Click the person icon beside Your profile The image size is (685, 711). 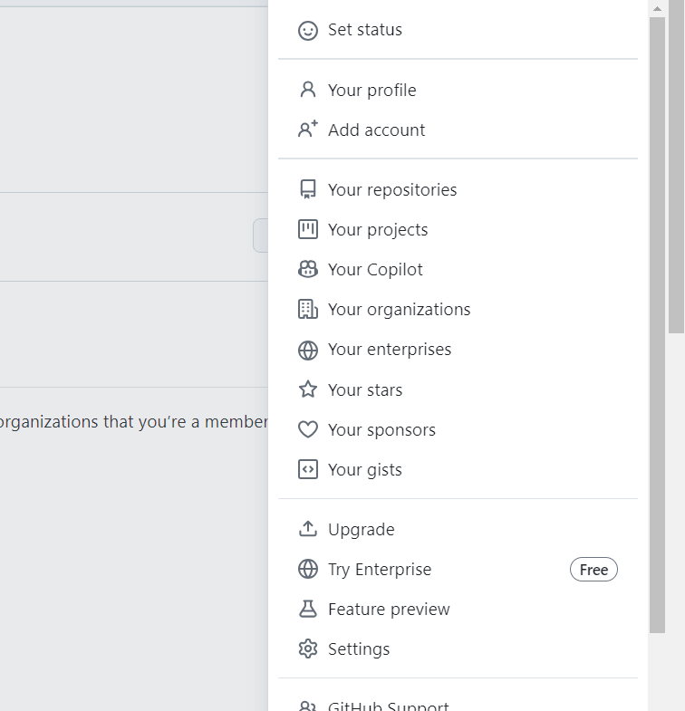(x=307, y=90)
